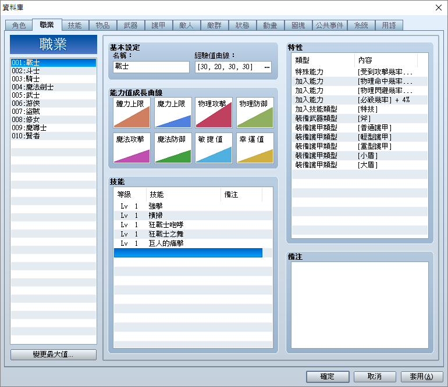The height and width of the screenshot is (387, 448).
Task: Open the 體力上限 growth curve graph
Action: 131,113
